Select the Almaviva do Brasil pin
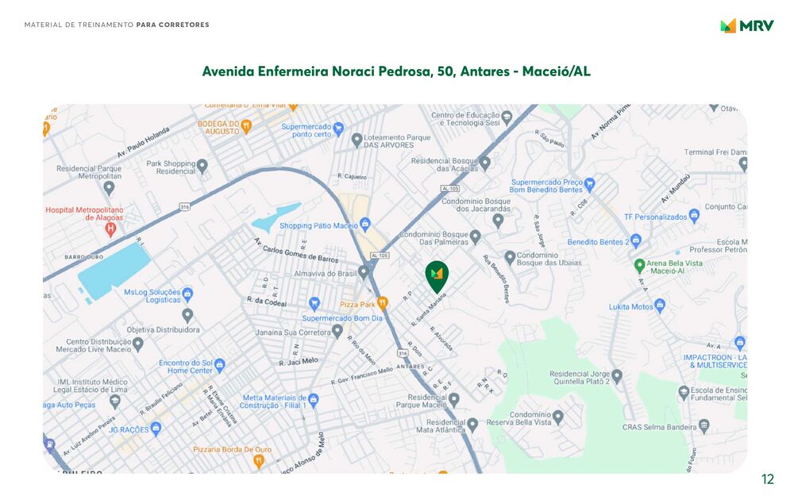794x496 pixels. tap(363, 272)
